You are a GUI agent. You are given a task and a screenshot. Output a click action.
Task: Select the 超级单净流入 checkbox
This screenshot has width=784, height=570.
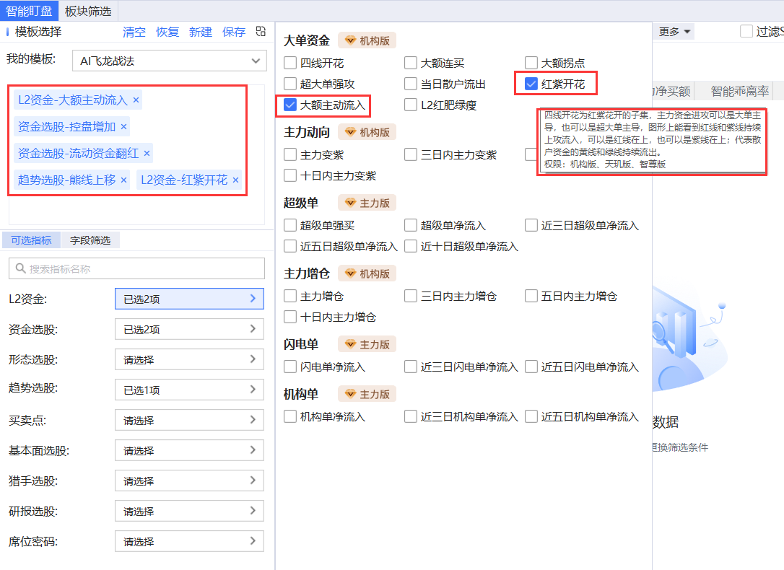[411, 225]
